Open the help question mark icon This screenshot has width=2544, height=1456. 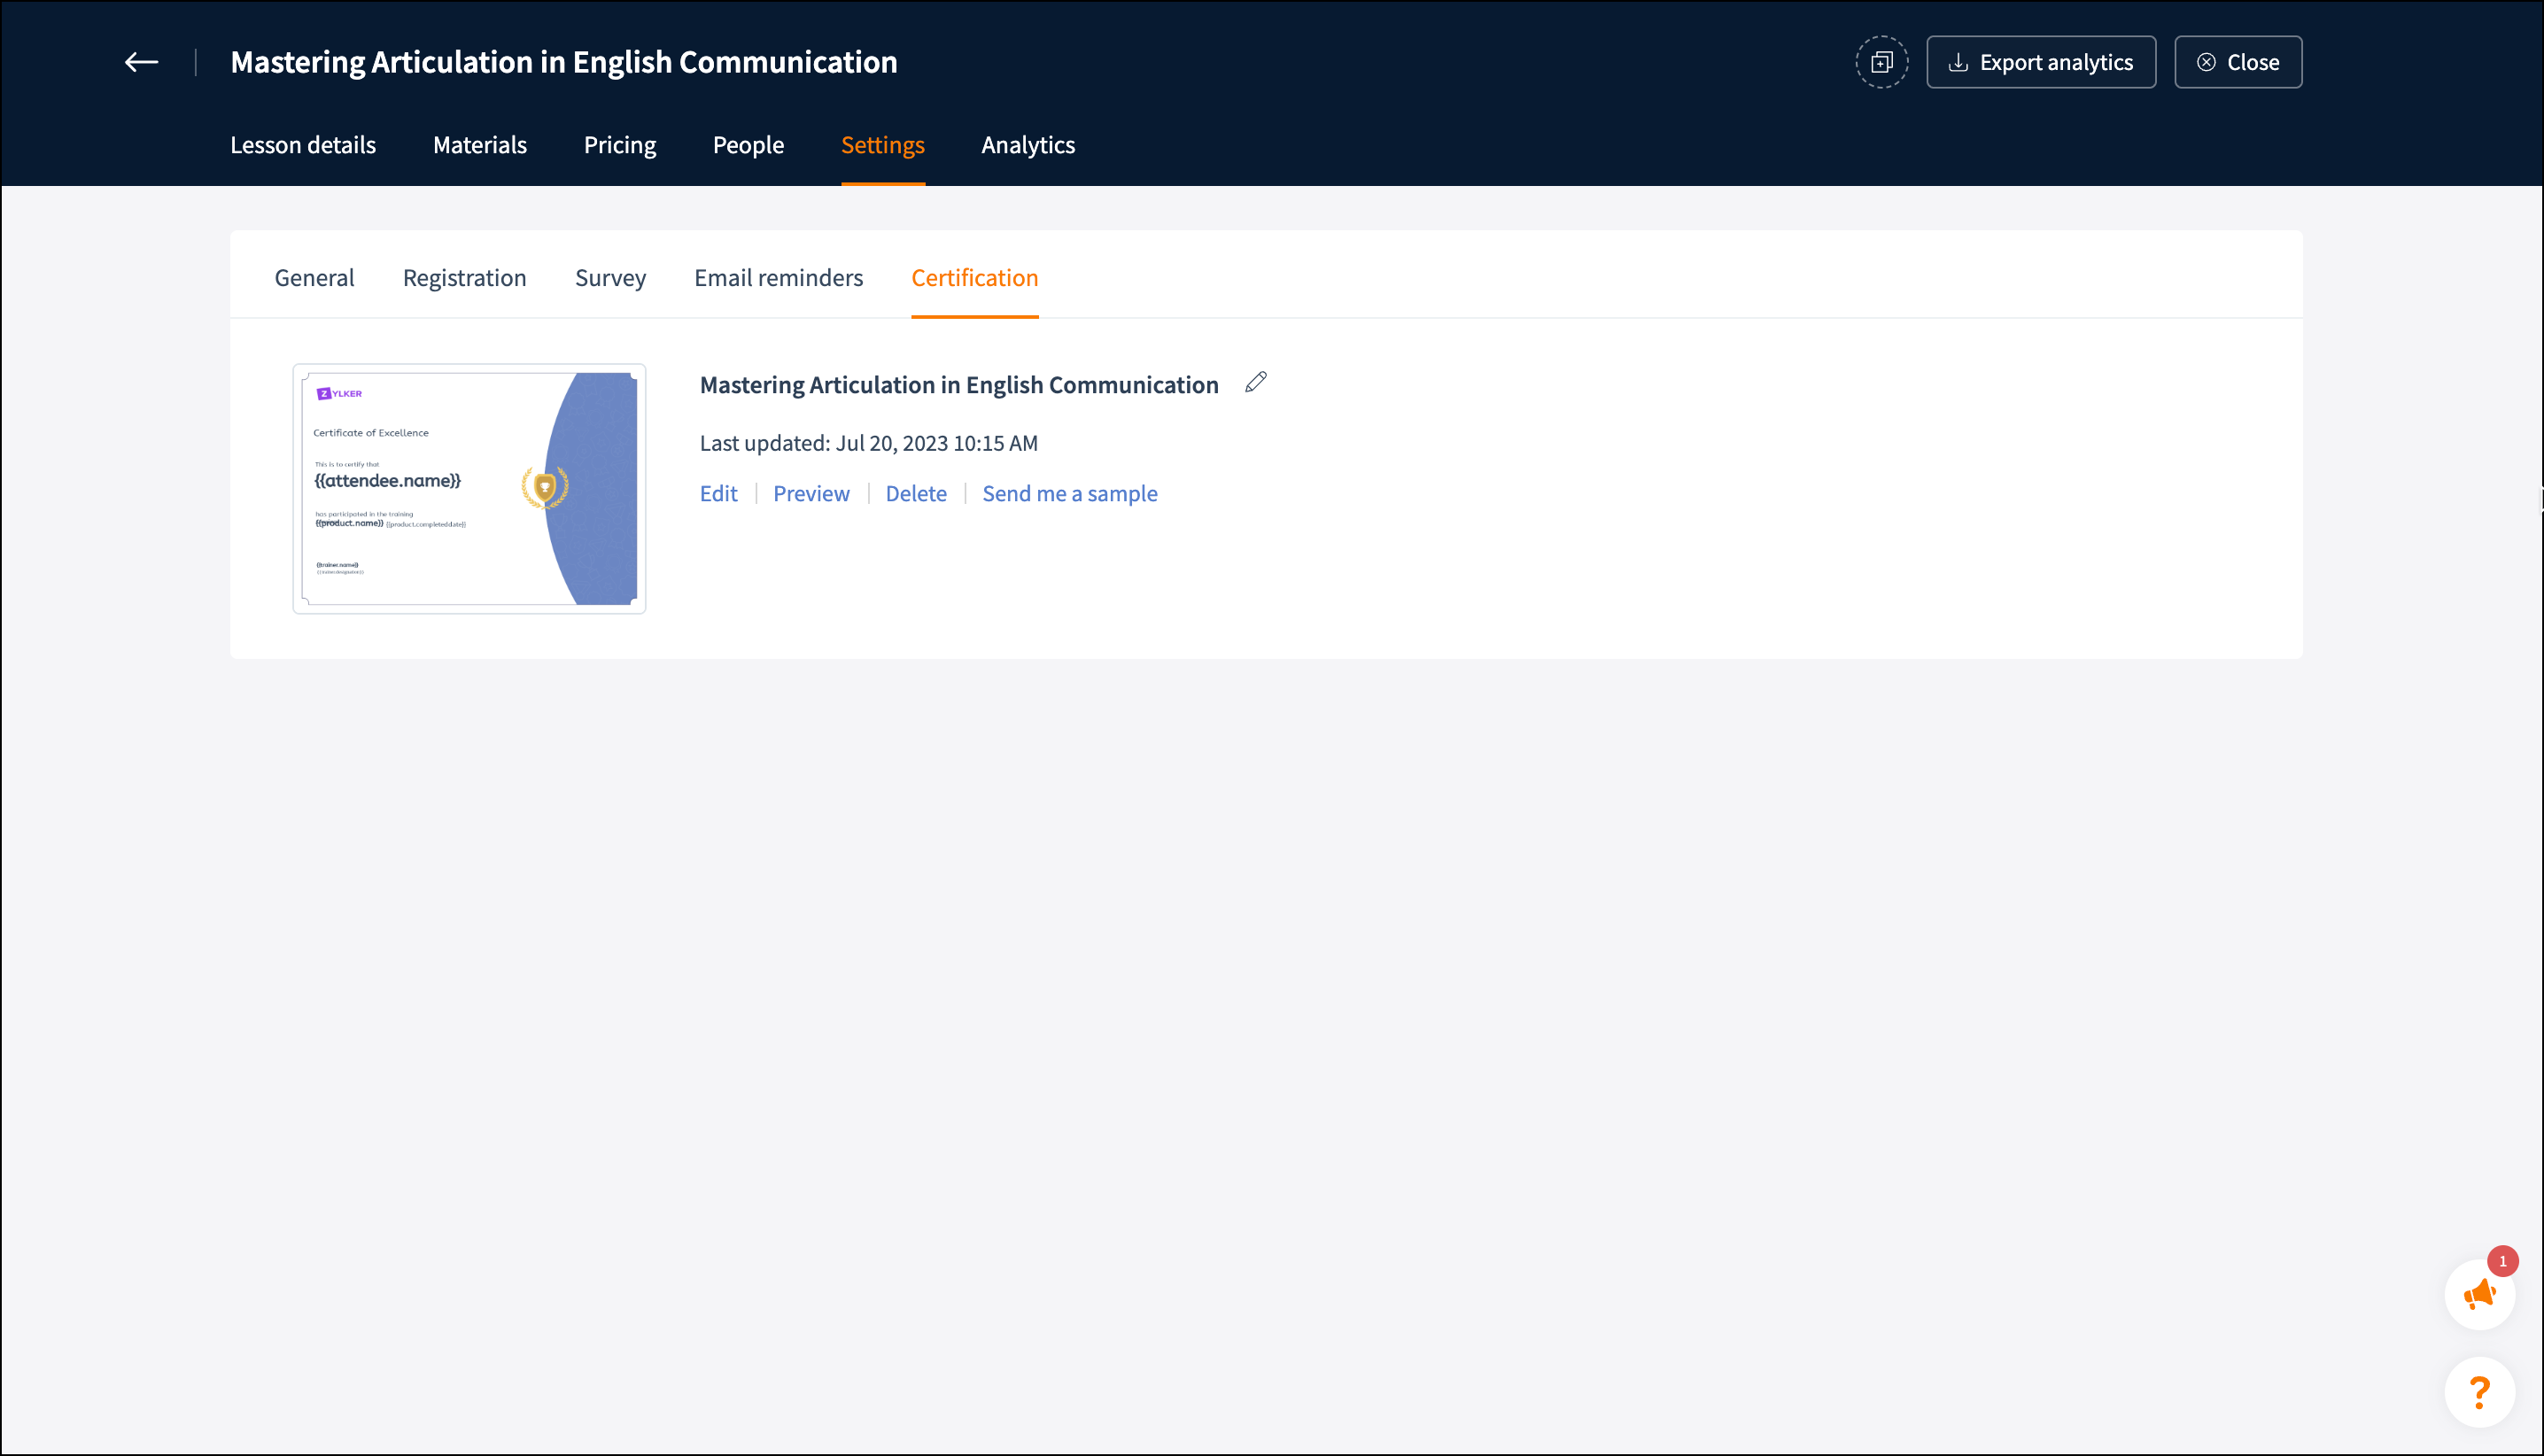(2479, 1392)
